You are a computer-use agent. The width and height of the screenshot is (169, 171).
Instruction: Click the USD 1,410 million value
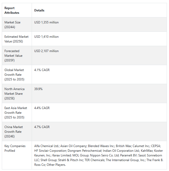click(46, 37)
